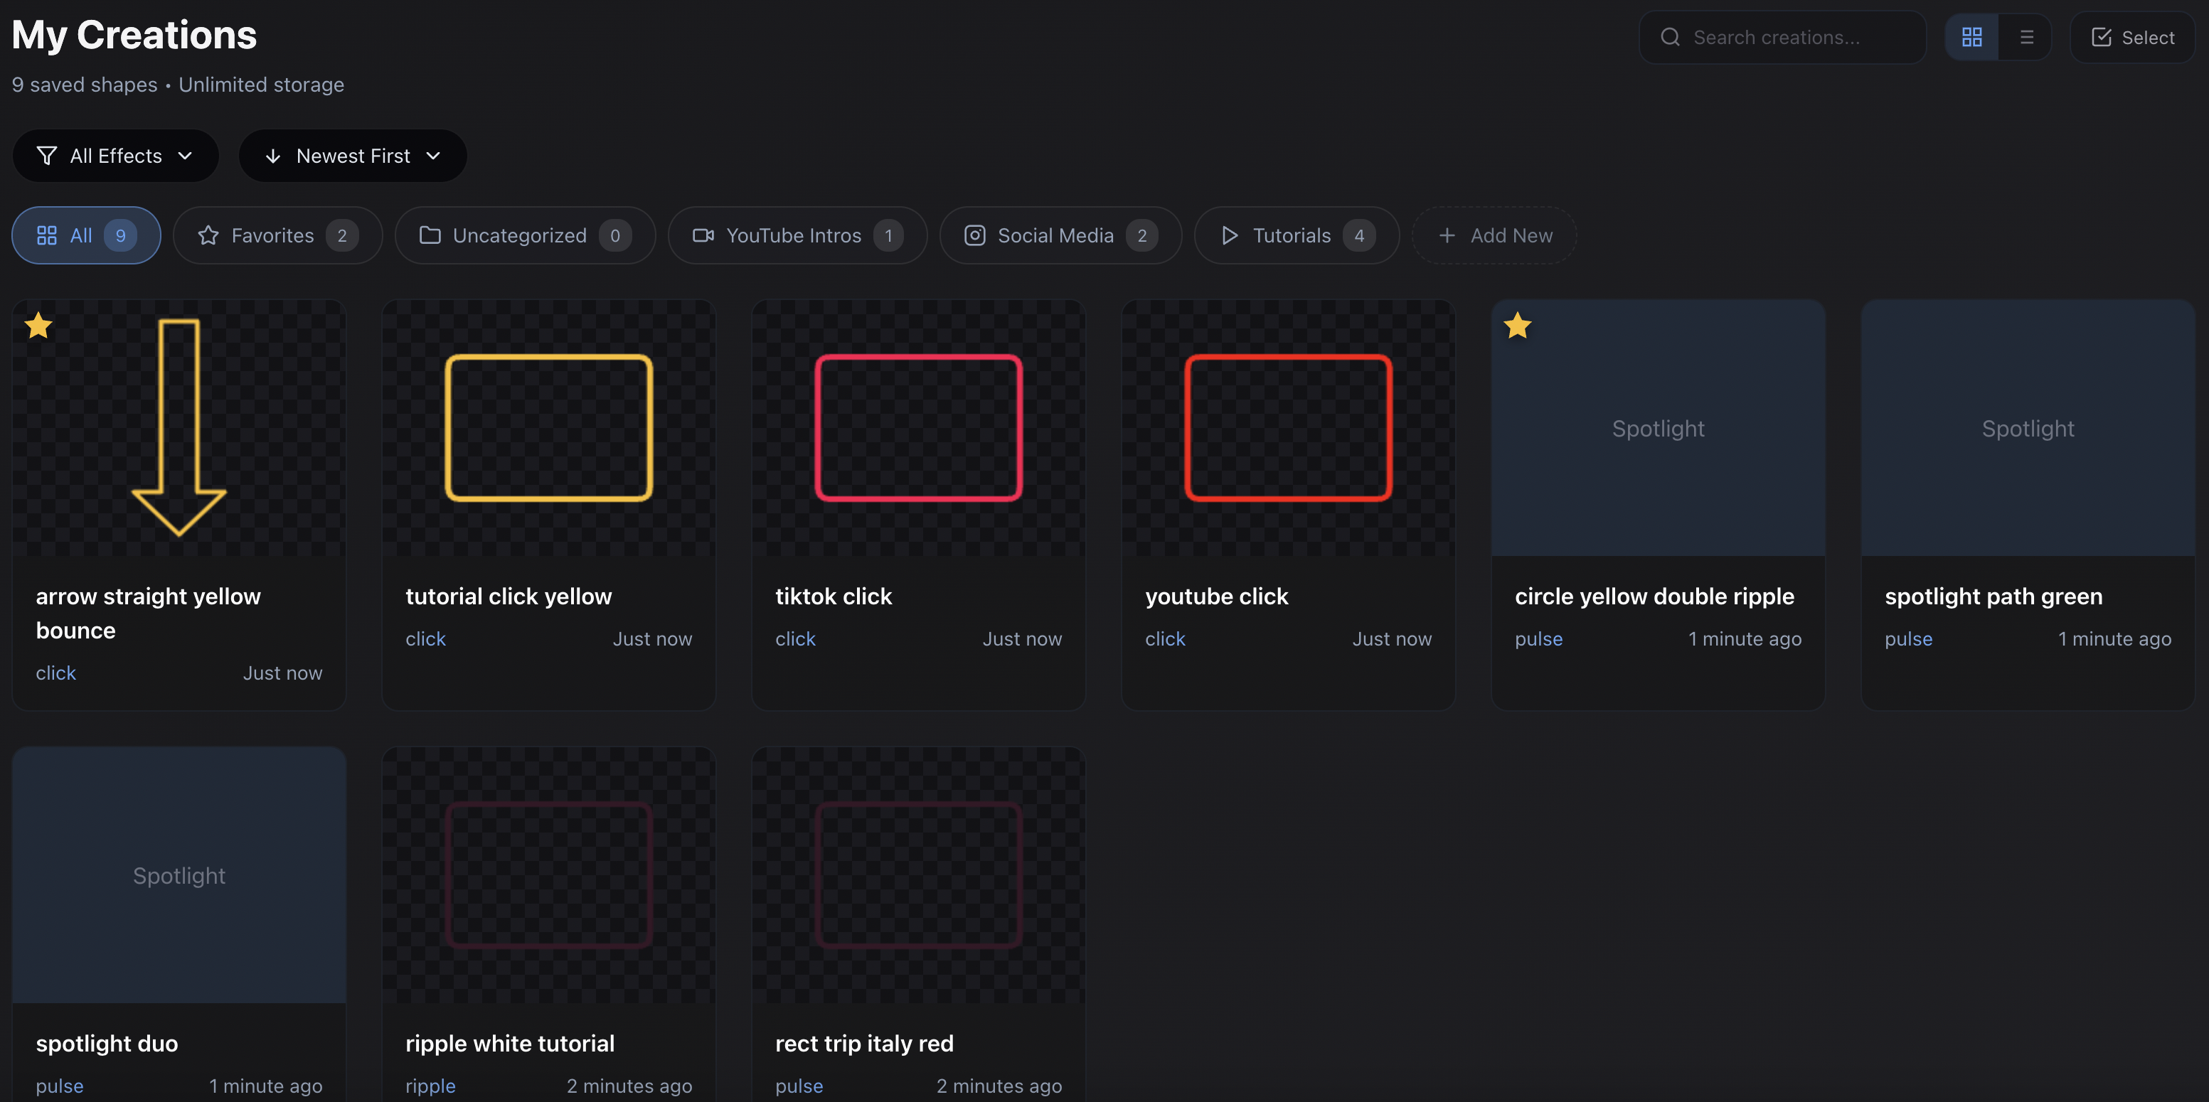2209x1102 pixels.
Task: Toggle favorite star on circle yellow double ripple
Action: point(1517,326)
